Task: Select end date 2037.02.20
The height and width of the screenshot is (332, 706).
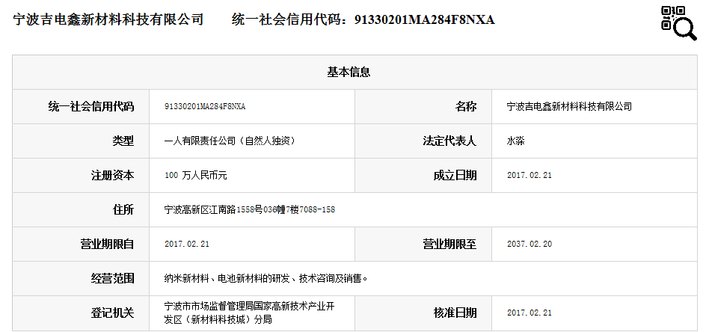Action: [x=529, y=245]
